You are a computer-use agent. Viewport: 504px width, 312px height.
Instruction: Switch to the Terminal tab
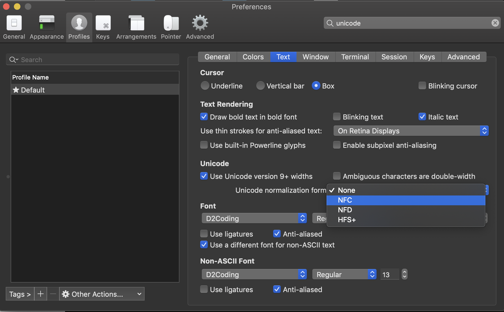tap(355, 57)
